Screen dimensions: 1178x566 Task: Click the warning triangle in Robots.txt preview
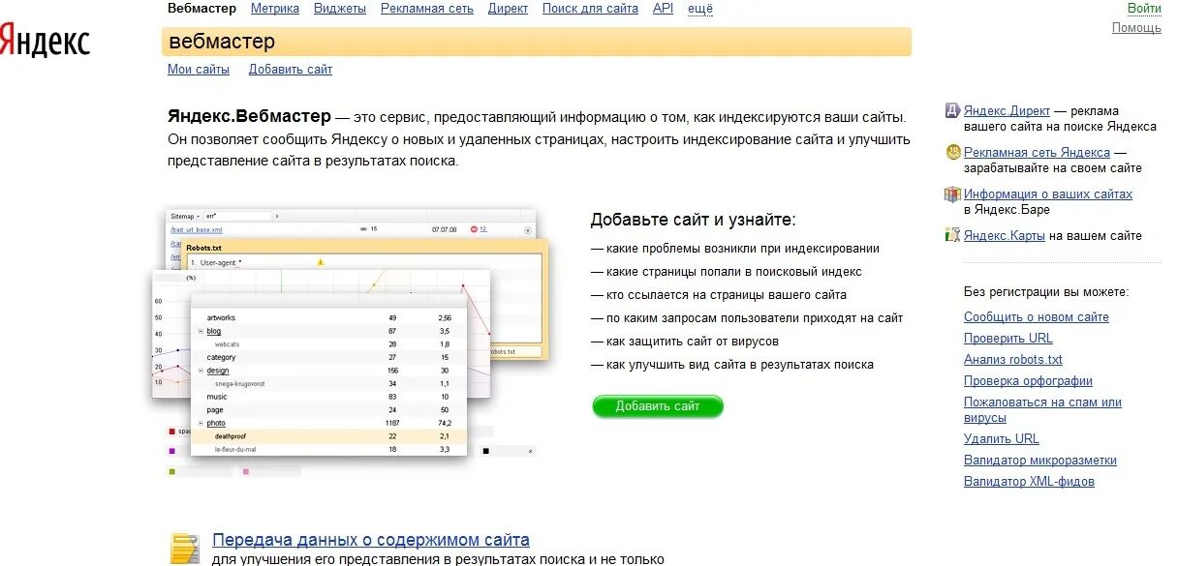[x=321, y=261]
